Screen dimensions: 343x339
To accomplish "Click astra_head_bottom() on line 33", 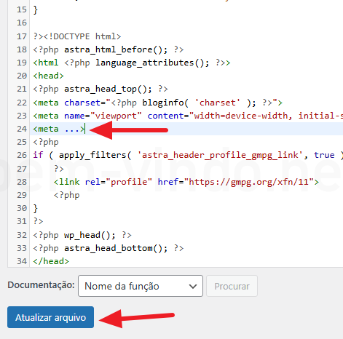I will coord(116,248).
